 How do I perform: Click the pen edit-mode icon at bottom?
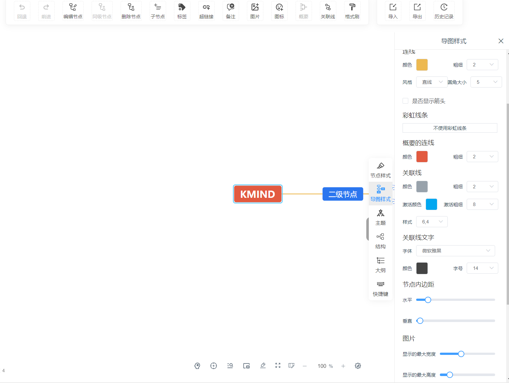point(263,366)
